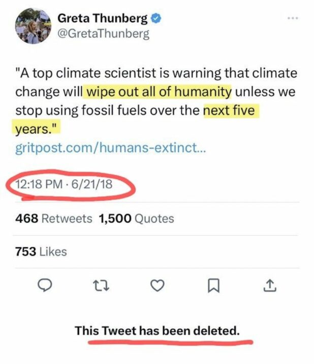Click the 6/21/18 date
This screenshot has height=364, width=314.
[94, 184]
